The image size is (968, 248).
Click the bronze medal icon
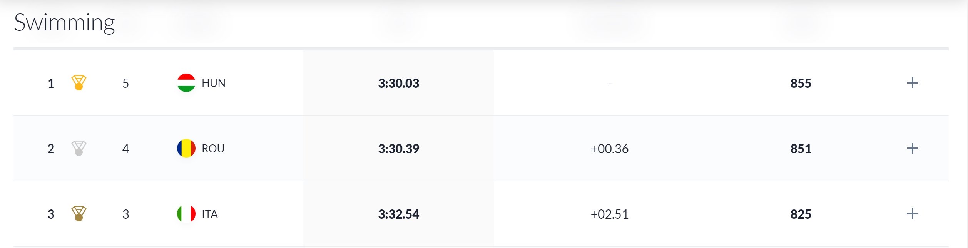pyautogui.click(x=79, y=214)
